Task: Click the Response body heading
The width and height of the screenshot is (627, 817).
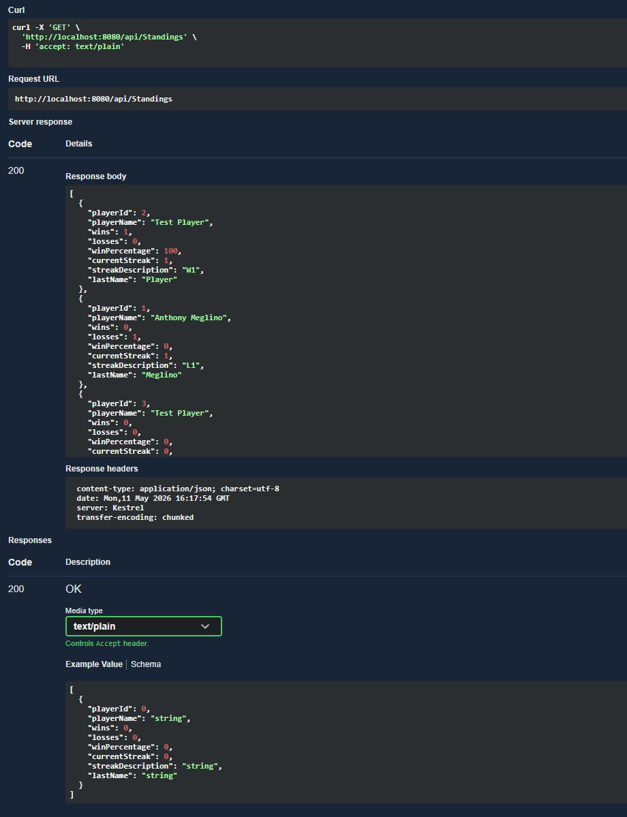Action: (x=96, y=176)
